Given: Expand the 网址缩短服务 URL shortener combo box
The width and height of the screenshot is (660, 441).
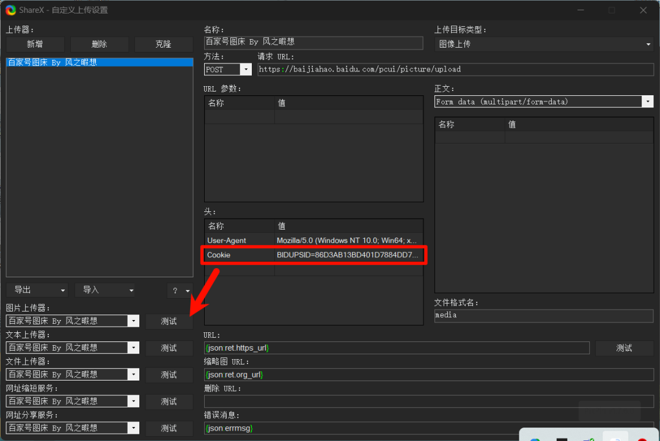Looking at the screenshot, I should (133, 401).
